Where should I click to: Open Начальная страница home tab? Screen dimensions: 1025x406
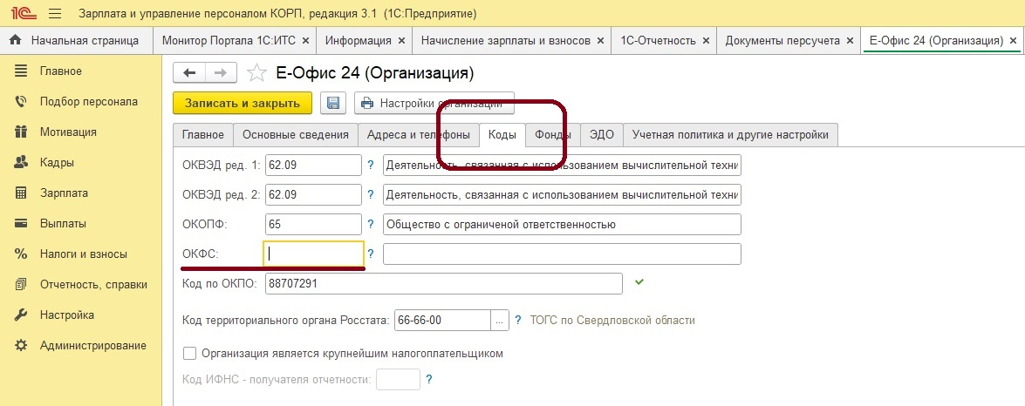coord(77,40)
